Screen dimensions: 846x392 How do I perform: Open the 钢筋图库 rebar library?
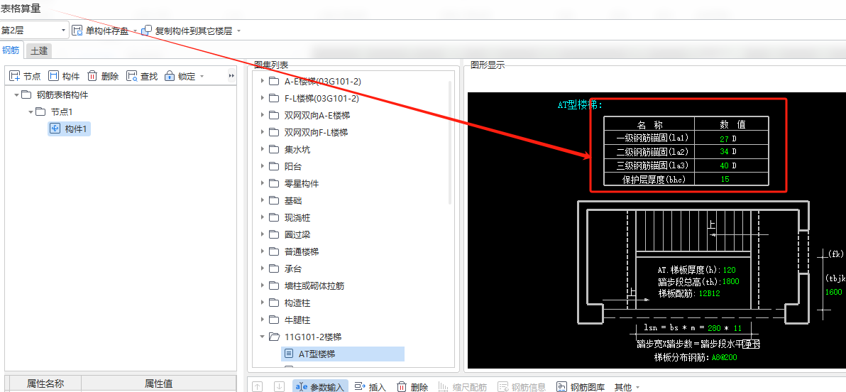(x=581, y=386)
